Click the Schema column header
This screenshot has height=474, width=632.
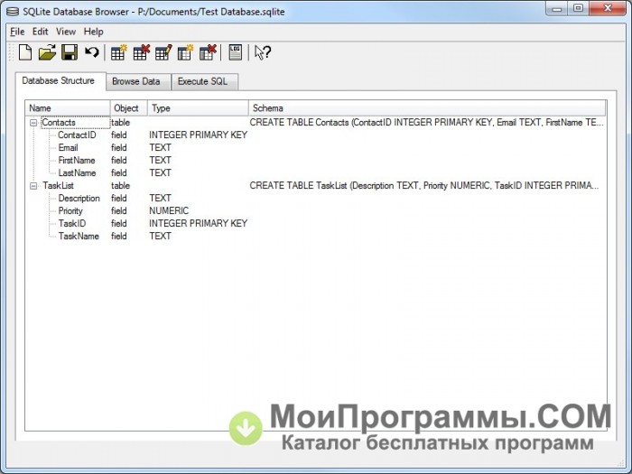[x=267, y=108]
